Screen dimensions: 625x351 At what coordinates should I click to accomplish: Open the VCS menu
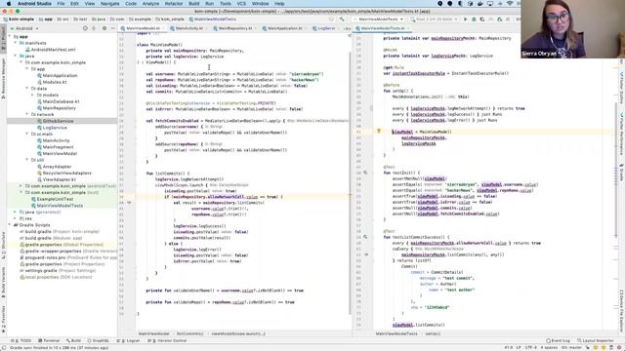coord(241,4)
